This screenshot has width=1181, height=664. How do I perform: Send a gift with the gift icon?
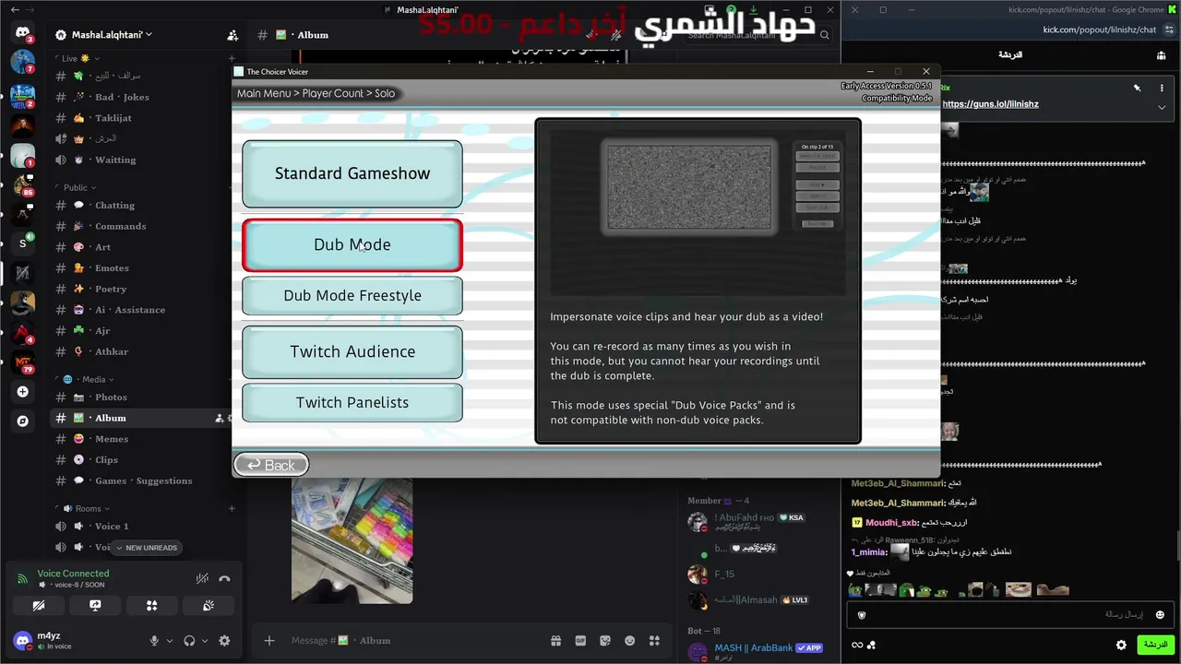(x=556, y=640)
